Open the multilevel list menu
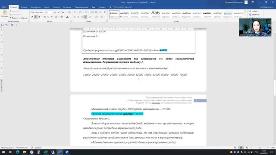 point(86,12)
